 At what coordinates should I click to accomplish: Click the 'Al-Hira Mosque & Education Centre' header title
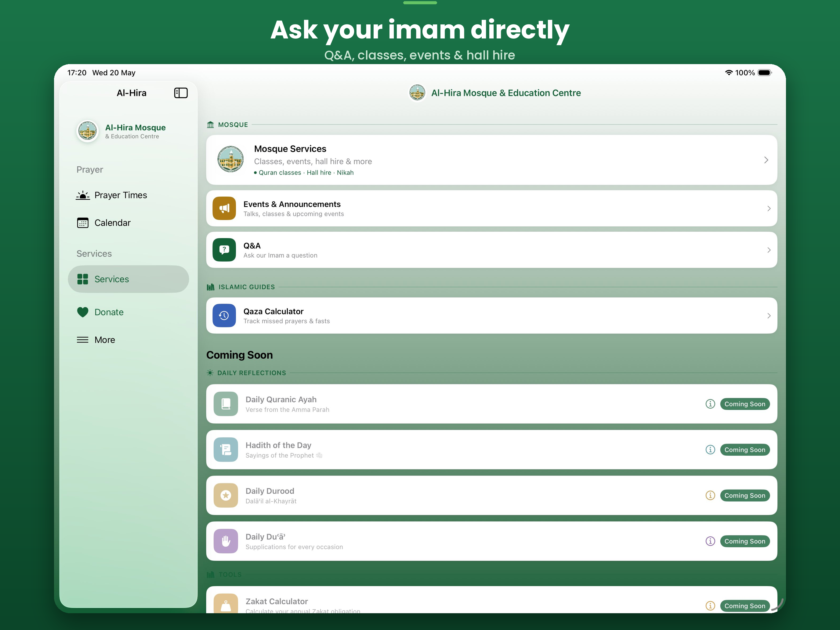click(506, 93)
